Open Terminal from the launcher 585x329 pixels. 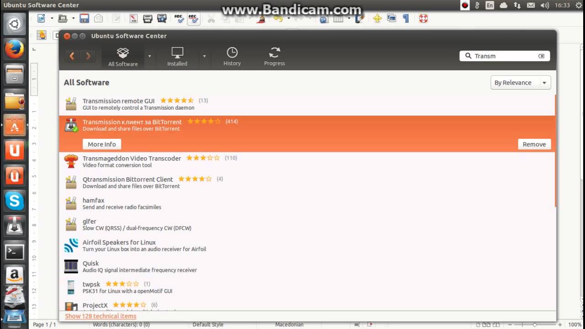[x=15, y=251]
